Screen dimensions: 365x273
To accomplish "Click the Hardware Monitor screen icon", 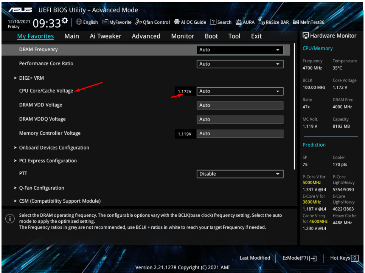I will click(x=306, y=35).
